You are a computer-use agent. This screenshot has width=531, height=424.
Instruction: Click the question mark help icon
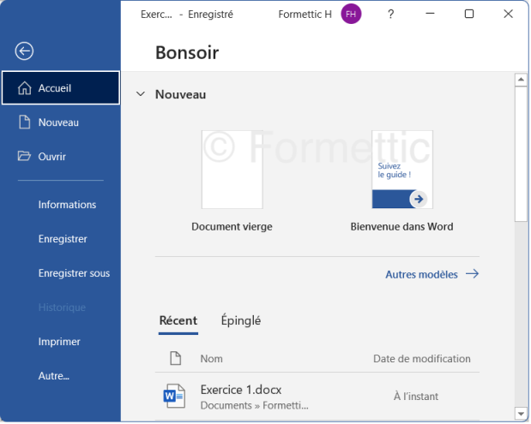(x=391, y=15)
